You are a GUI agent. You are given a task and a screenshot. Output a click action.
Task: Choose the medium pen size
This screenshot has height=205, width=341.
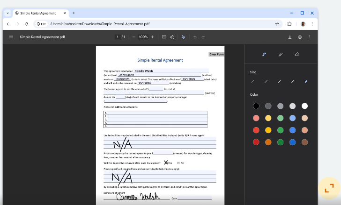(279, 82)
